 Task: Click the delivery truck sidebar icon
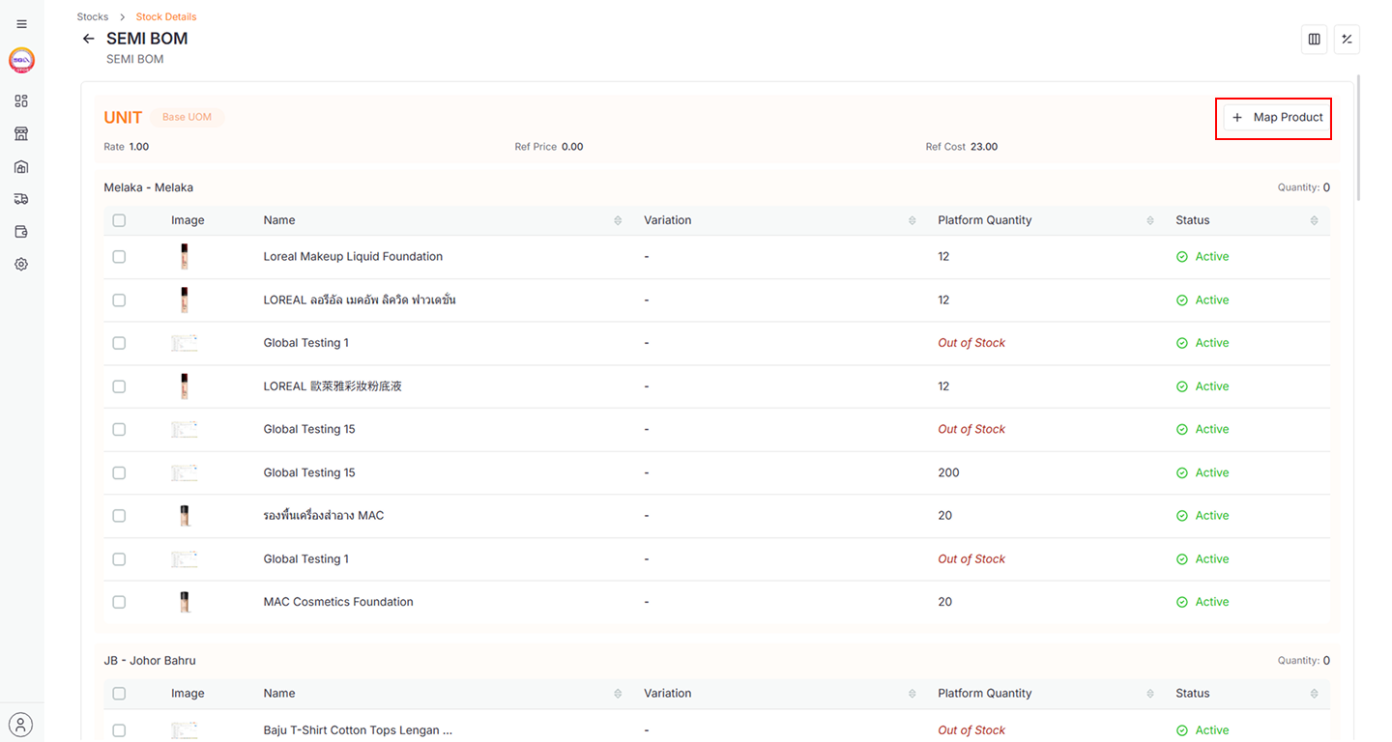21,199
